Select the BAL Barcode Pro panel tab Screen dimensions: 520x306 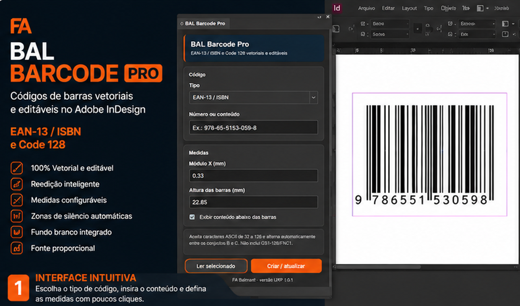[203, 23]
